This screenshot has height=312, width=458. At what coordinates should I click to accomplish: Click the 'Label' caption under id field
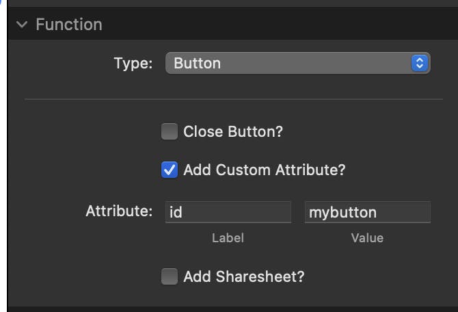click(228, 238)
